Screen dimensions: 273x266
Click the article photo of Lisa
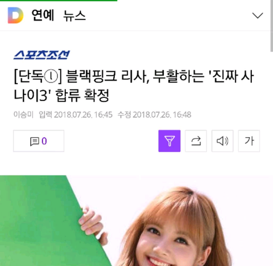point(135,220)
